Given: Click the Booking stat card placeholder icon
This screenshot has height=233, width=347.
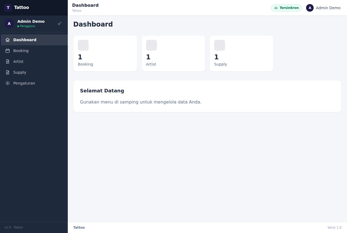Looking at the screenshot, I should click(83, 45).
